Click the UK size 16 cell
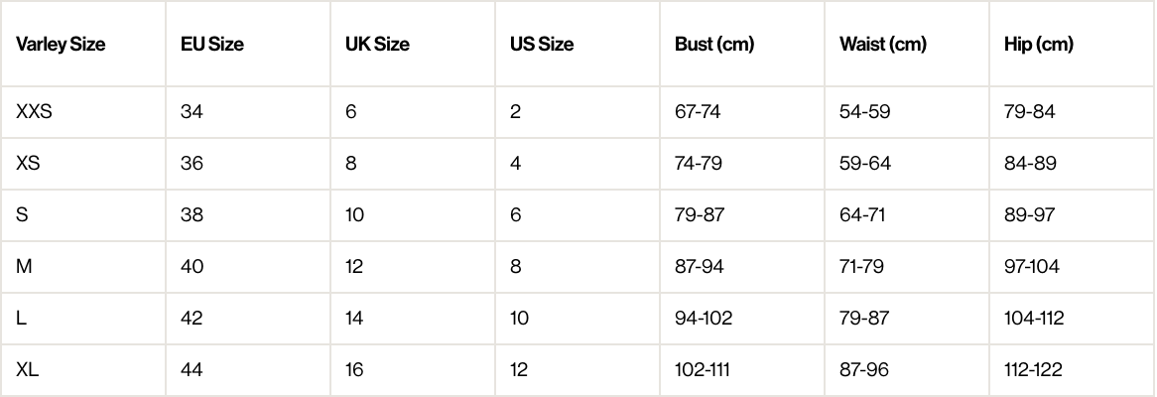 (354, 370)
